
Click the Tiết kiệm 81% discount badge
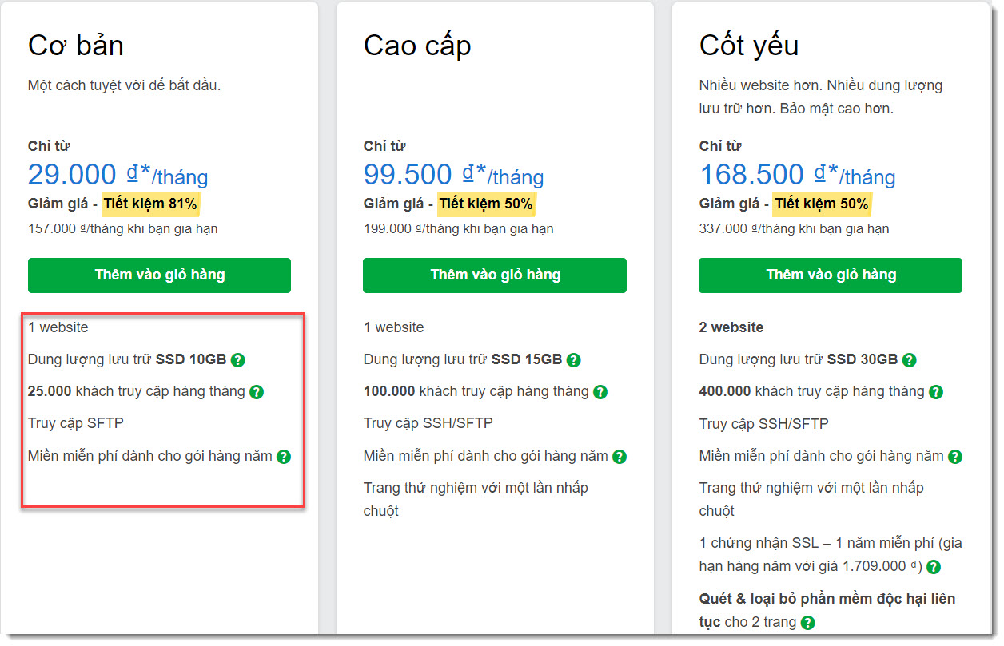pos(150,204)
